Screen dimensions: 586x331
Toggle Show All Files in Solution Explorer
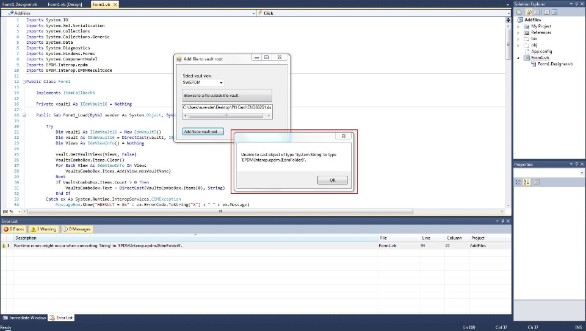(529, 12)
